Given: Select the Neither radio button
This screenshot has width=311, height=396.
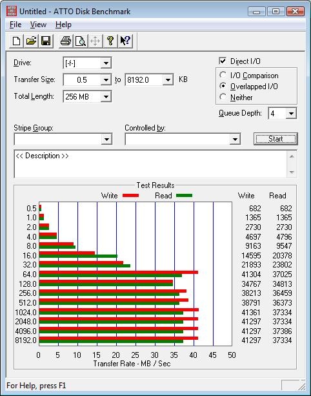Looking at the screenshot, I should [223, 97].
